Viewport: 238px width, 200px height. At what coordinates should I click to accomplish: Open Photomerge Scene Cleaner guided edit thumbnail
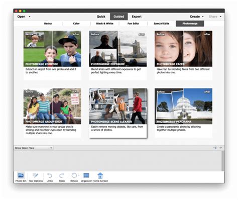tap(118, 107)
